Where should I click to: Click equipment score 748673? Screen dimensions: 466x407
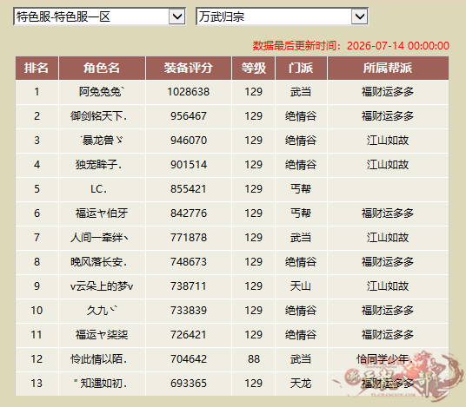coord(188,262)
